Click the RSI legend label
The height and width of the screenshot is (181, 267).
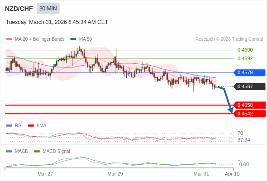click(x=19, y=126)
